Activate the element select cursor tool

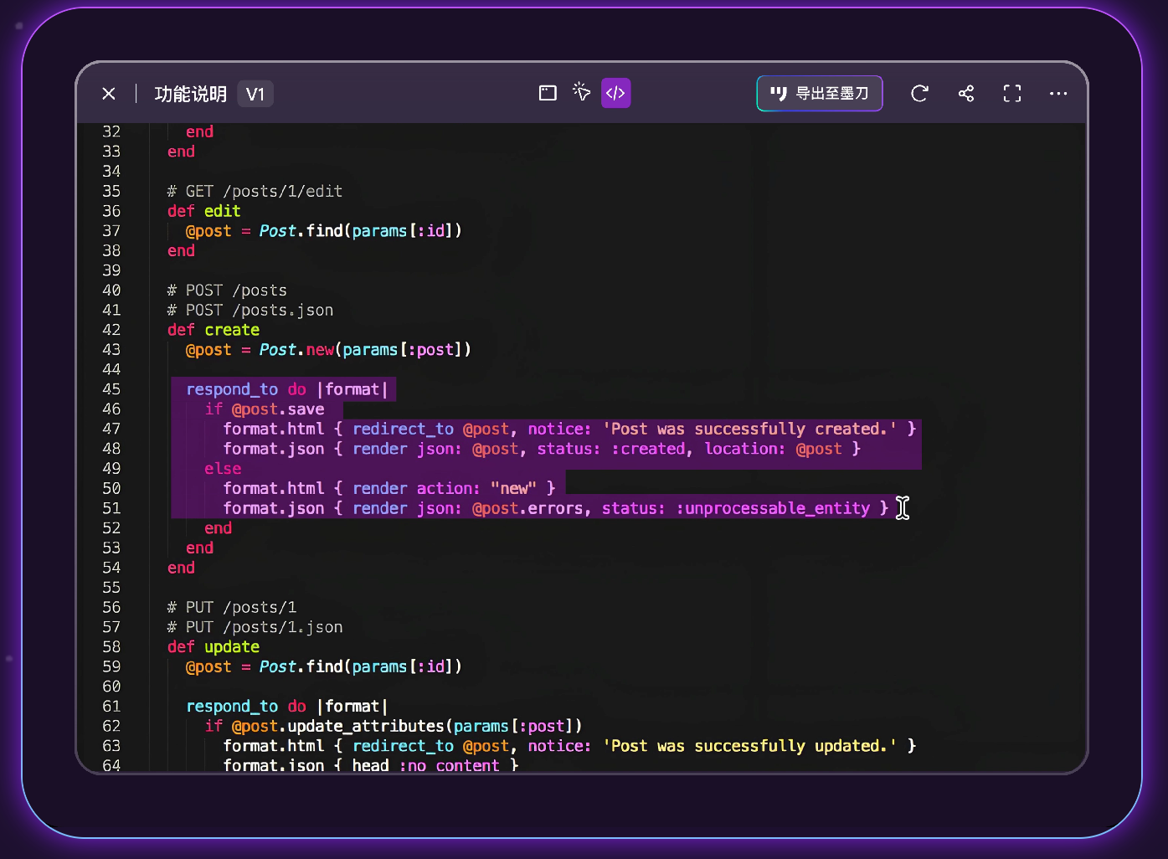(582, 92)
